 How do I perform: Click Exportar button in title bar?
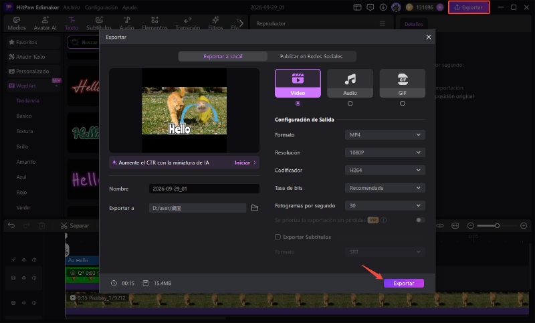pos(469,7)
